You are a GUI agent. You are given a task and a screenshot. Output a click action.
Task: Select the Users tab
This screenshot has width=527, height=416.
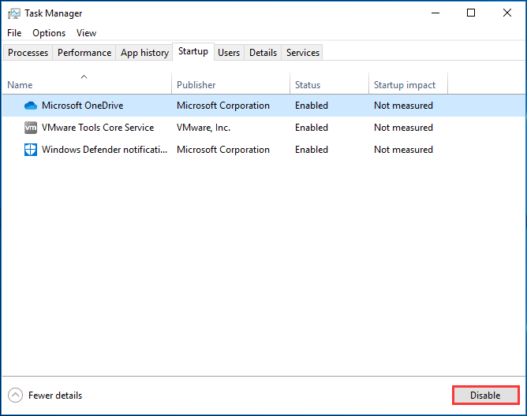(229, 53)
